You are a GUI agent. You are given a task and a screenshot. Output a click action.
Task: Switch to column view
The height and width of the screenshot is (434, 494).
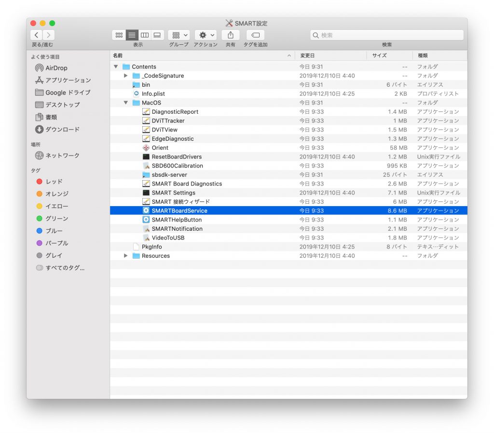[145, 35]
